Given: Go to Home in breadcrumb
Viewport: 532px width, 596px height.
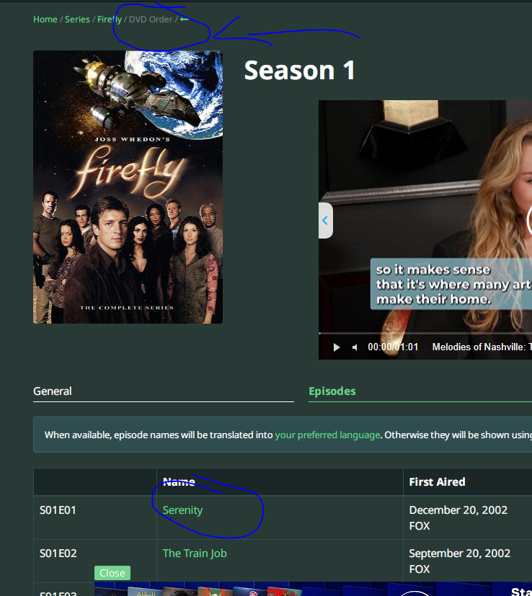Looking at the screenshot, I should click(x=45, y=19).
